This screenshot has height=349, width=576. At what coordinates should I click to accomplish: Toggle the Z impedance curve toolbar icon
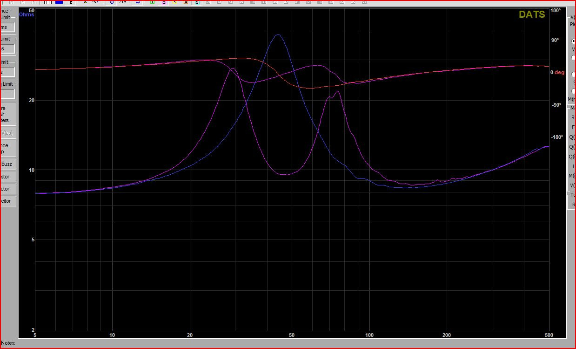(71, 2)
